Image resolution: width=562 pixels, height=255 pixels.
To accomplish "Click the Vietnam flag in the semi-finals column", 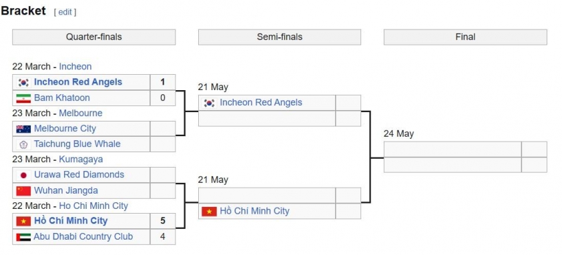I will click(209, 211).
